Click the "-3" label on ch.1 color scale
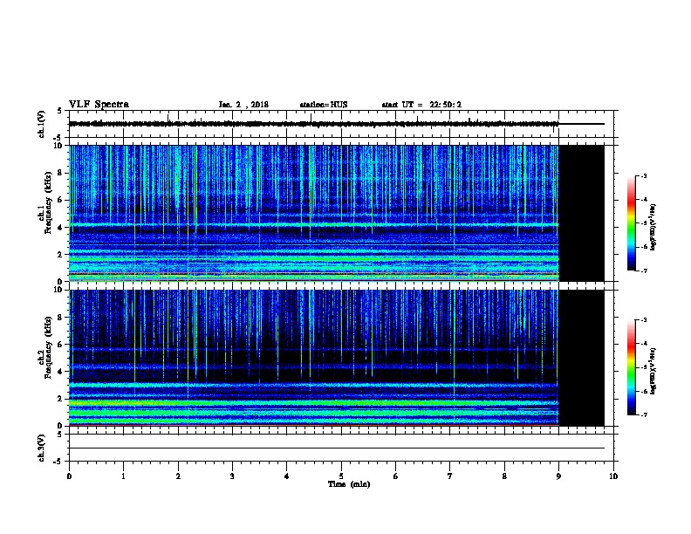The image size is (691, 534). click(x=643, y=176)
